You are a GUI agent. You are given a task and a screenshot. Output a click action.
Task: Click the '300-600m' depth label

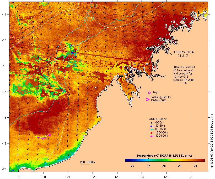tap(162, 136)
